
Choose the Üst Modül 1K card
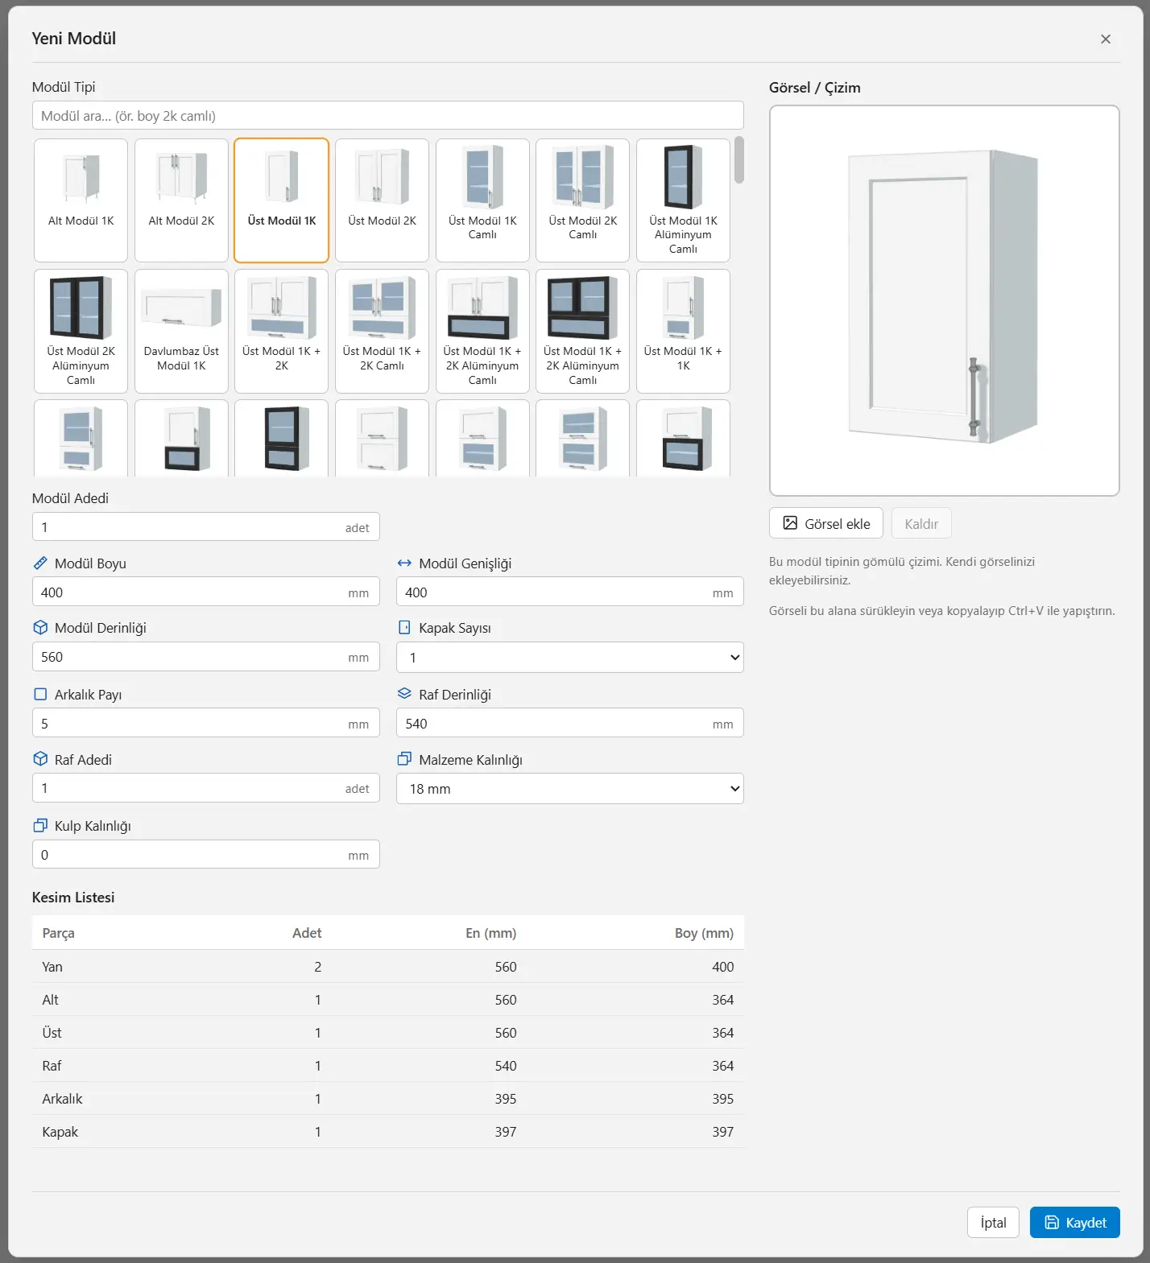coord(282,200)
